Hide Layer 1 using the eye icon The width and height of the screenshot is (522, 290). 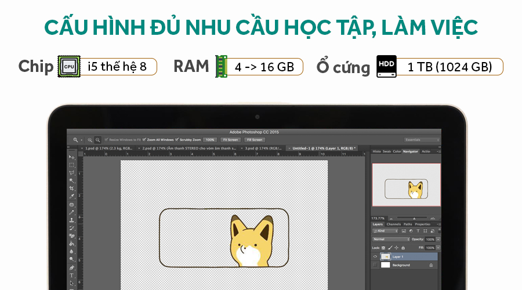(x=375, y=256)
